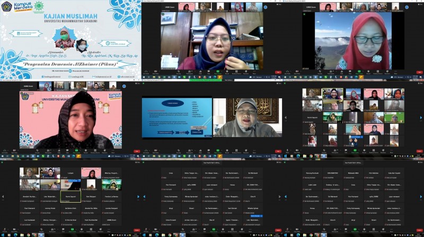Click Share Screen in shared-slide window
The width and height of the screenshot is (424, 237).
218,151
